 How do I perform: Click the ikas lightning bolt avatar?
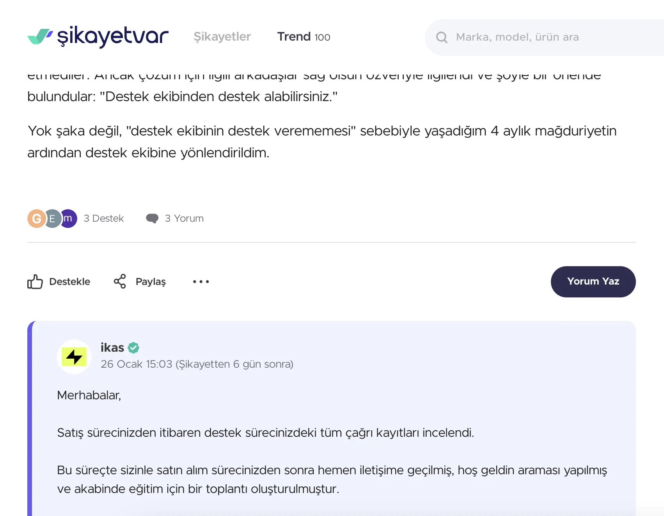coord(74,357)
